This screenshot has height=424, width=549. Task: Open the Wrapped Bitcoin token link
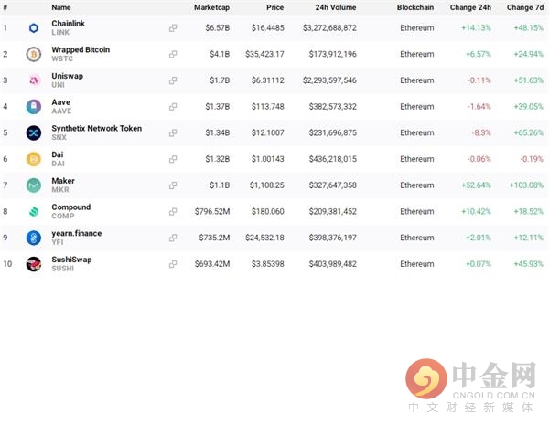pos(81,49)
